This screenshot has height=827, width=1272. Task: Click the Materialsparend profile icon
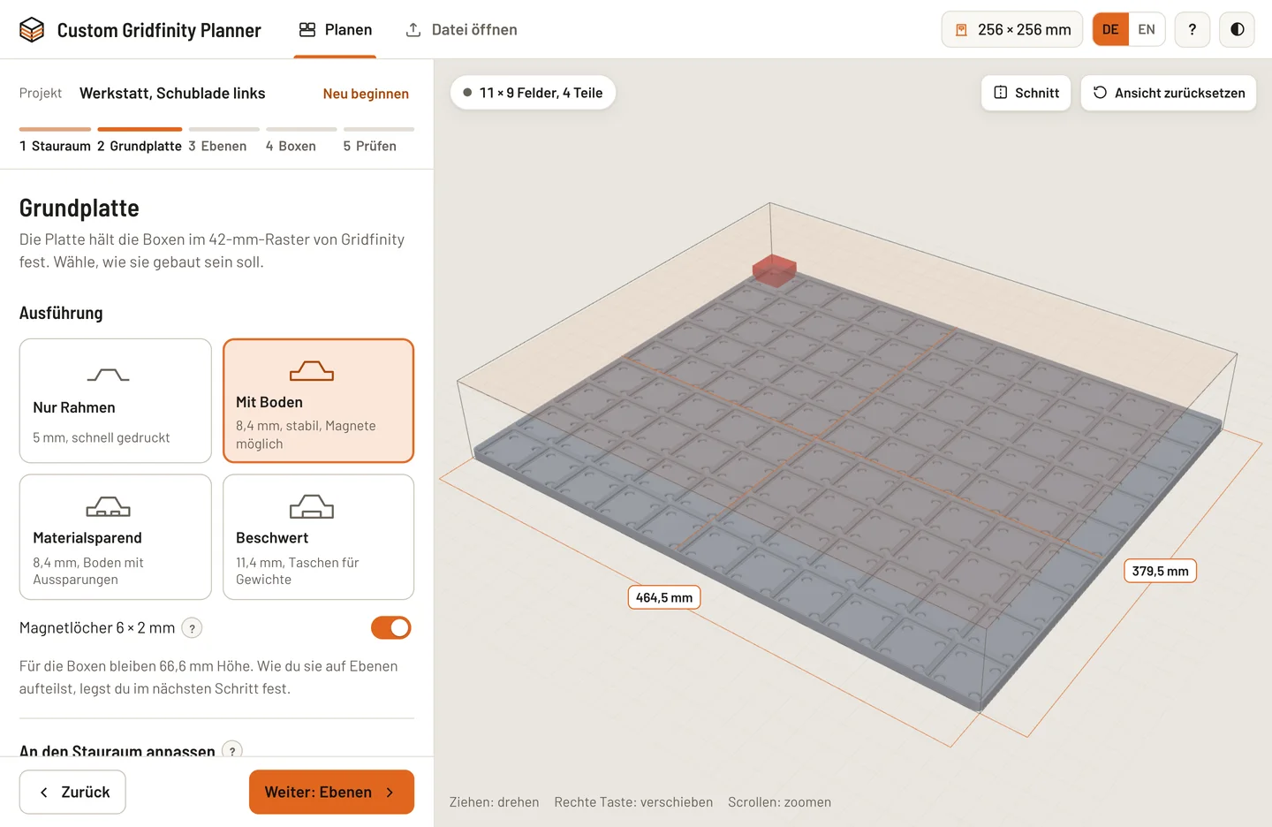pos(109,506)
